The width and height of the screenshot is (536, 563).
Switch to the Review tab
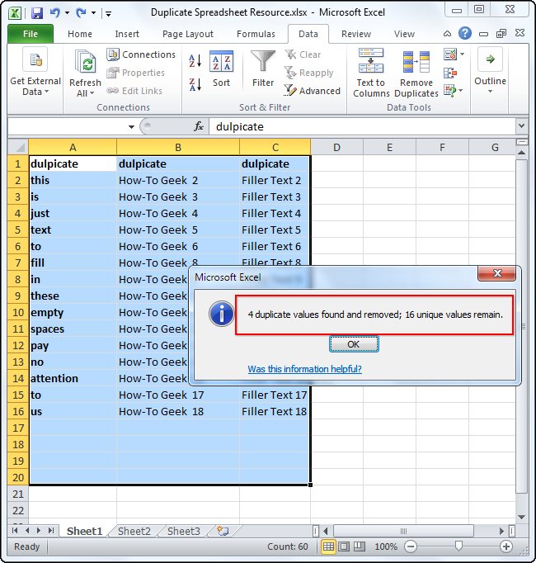tap(356, 34)
